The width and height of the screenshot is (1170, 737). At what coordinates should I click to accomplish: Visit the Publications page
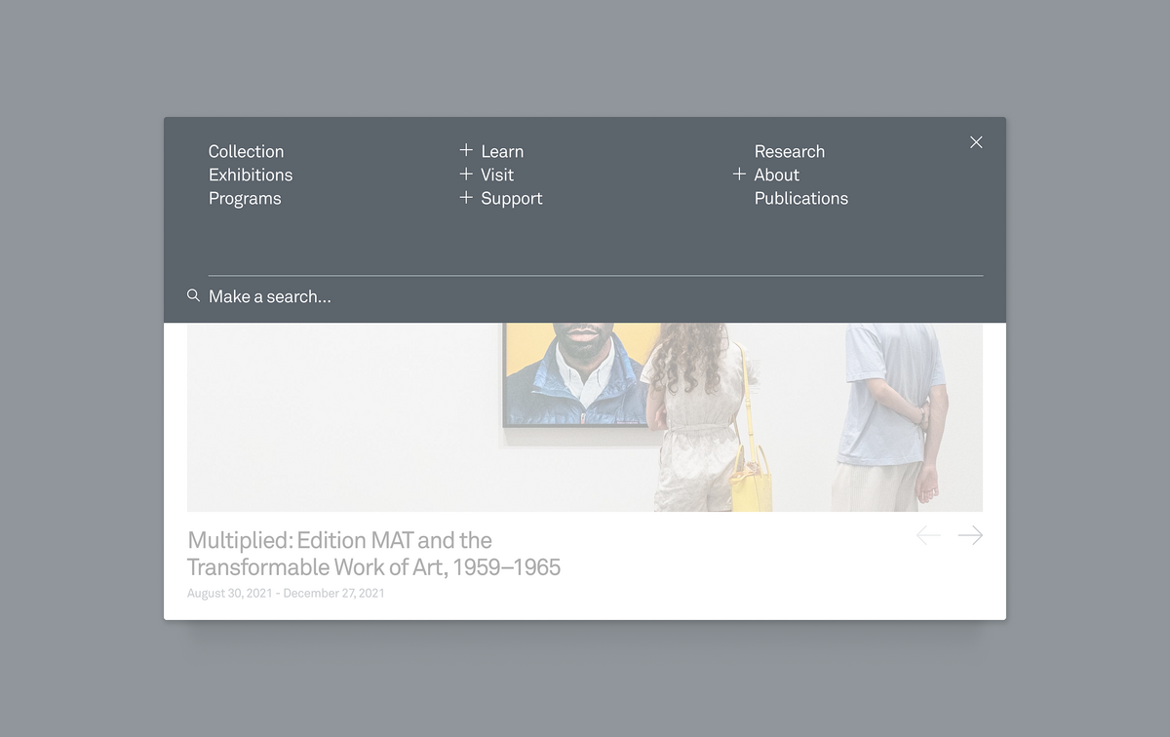point(800,198)
